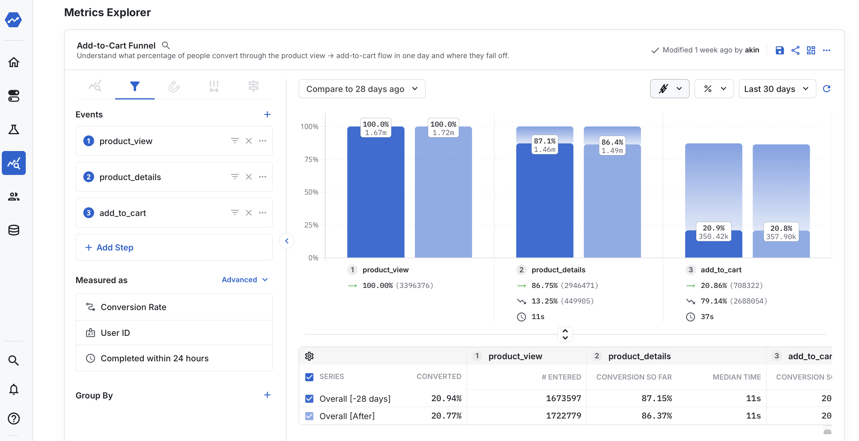Switch to the metric drilldown tab
The image size is (859, 441).
pos(95,86)
